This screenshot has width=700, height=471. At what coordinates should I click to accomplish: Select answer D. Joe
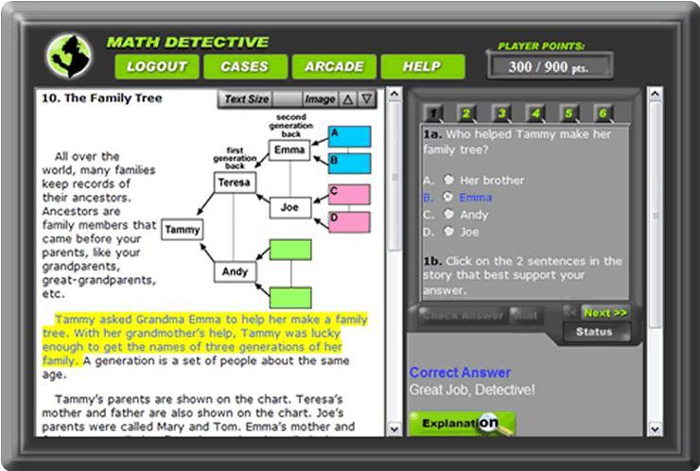click(x=448, y=232)
